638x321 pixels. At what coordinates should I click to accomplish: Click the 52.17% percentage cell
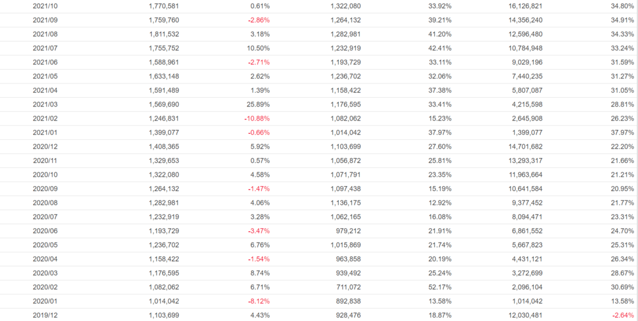tap(439, 287)
